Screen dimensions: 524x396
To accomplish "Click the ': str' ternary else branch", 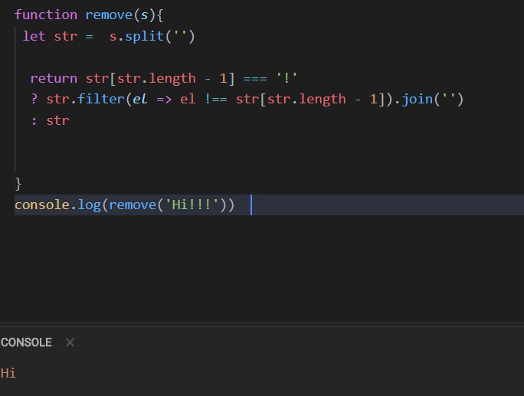I will pyautogui.click(x=50, y=120).
